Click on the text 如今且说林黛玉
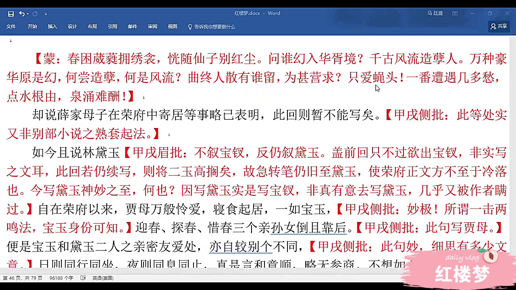Viewport: 516px width, 290px height. (x=76, y=153)
